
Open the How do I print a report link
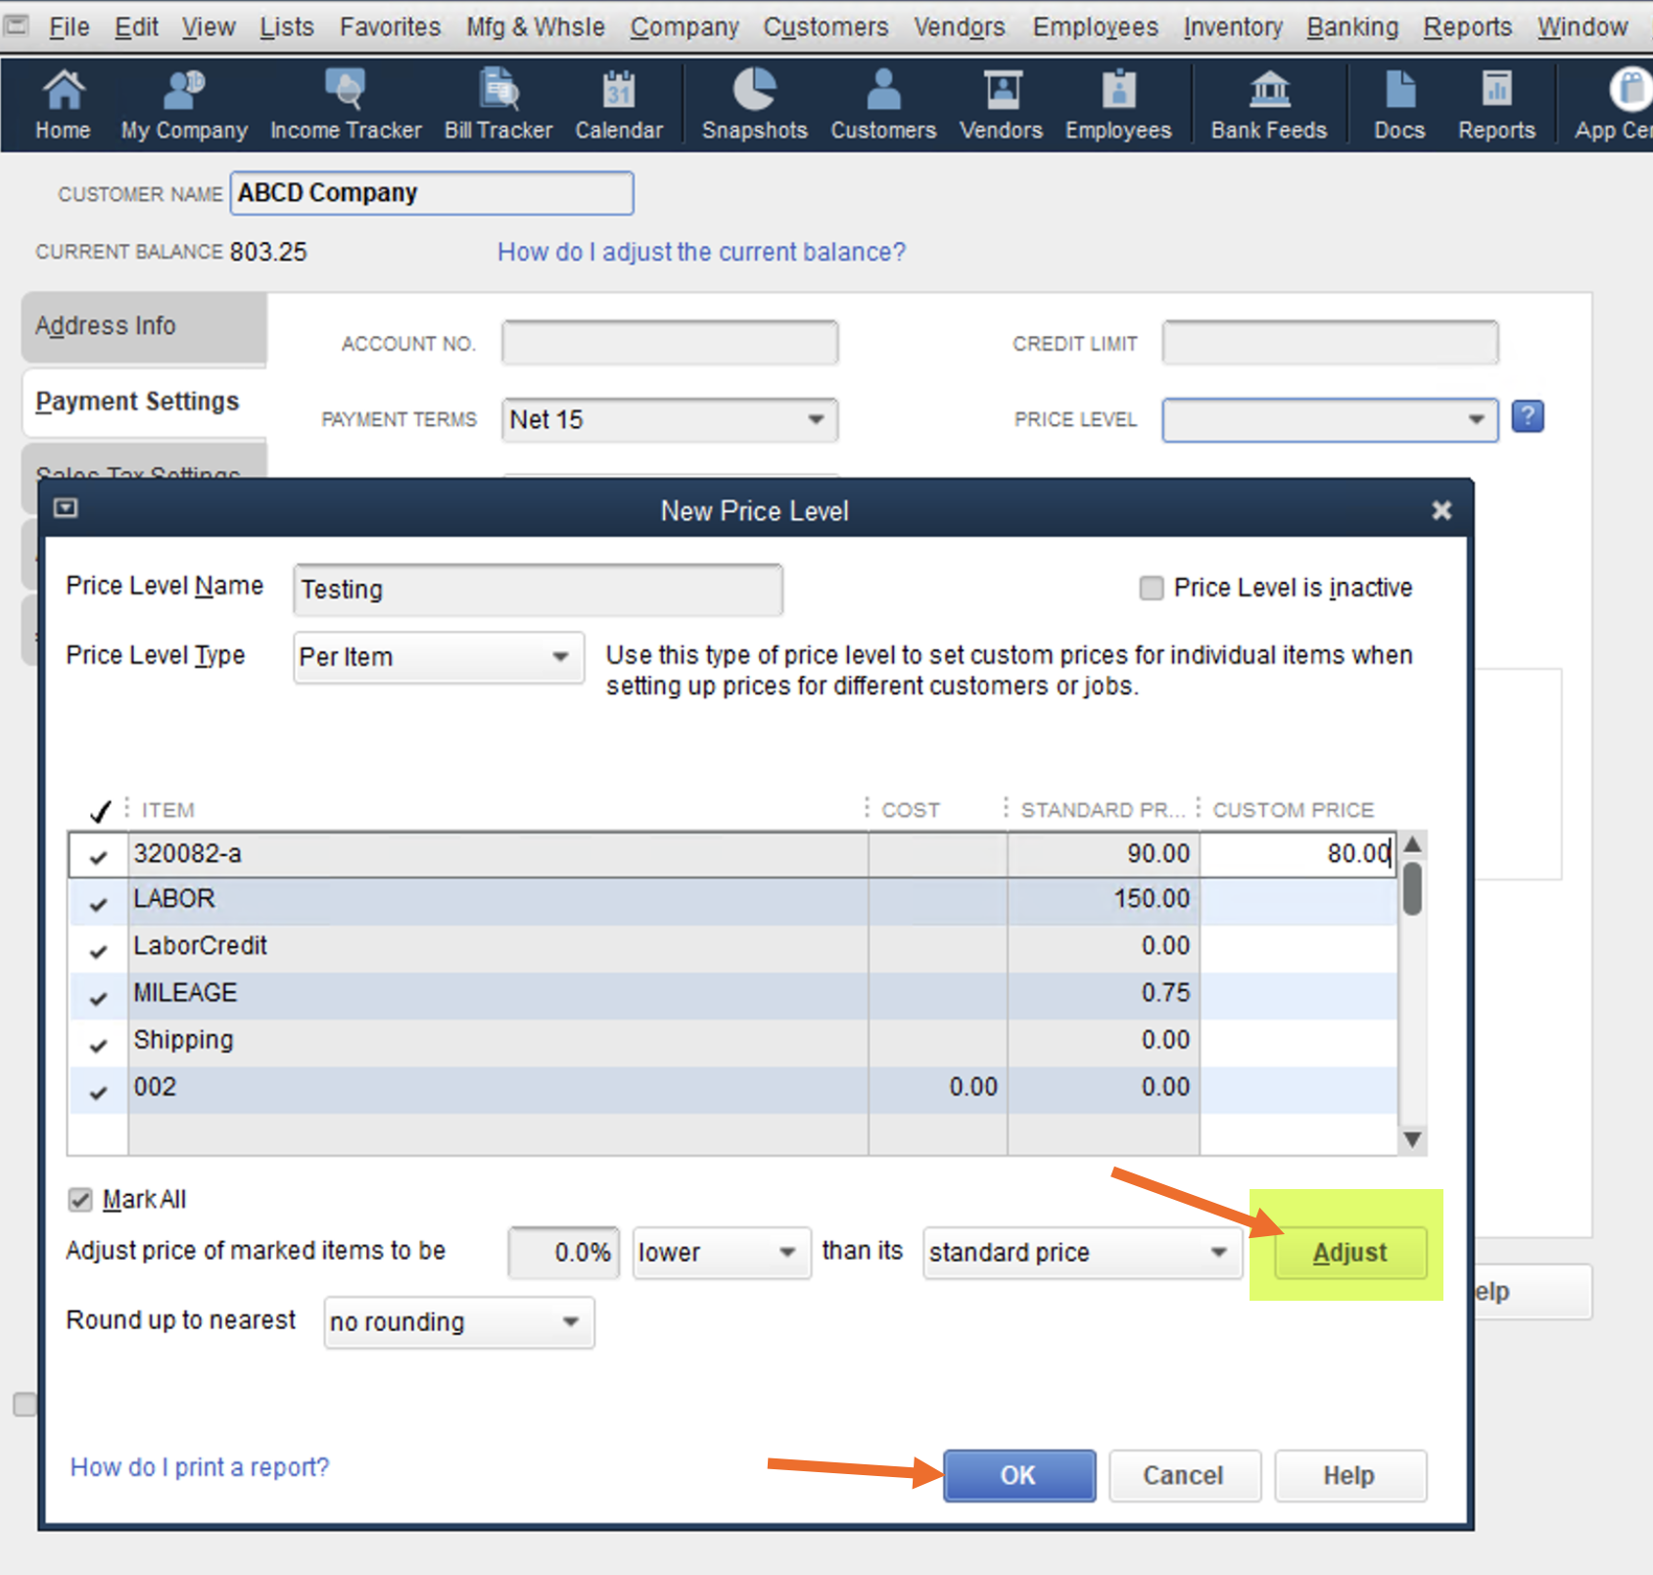pyautogui.click(x=200, y=1467)
